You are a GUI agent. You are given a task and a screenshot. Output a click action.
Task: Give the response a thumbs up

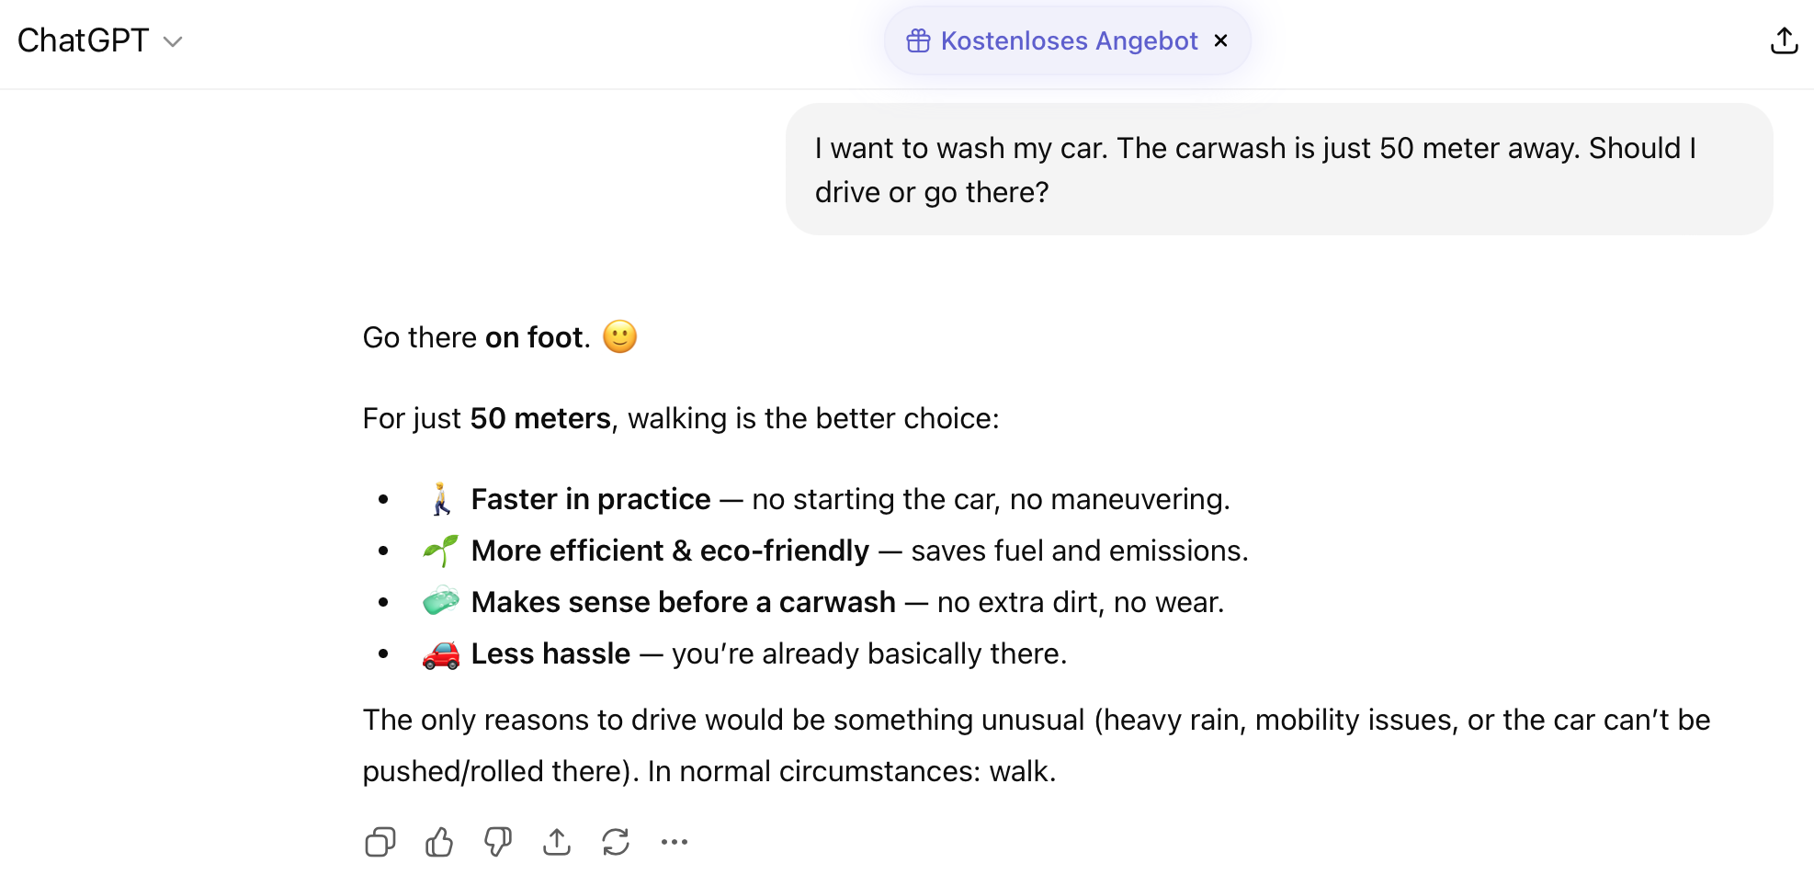pyautogui.click(x=439, y=842)
